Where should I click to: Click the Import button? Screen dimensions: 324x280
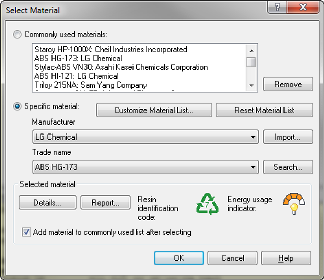(288, 137)
